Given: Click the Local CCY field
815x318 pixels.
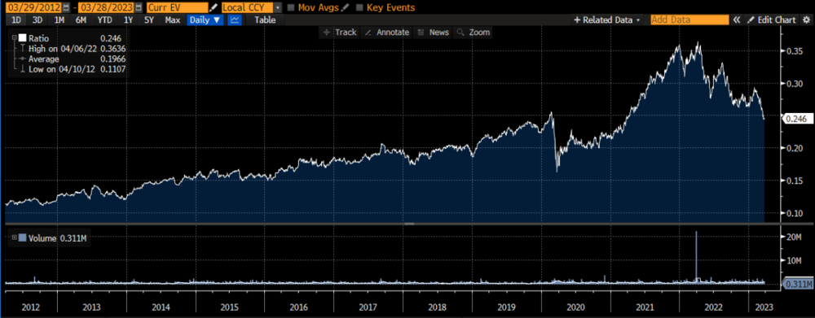Looking at the screenshot, I should [x=247, y=8].
